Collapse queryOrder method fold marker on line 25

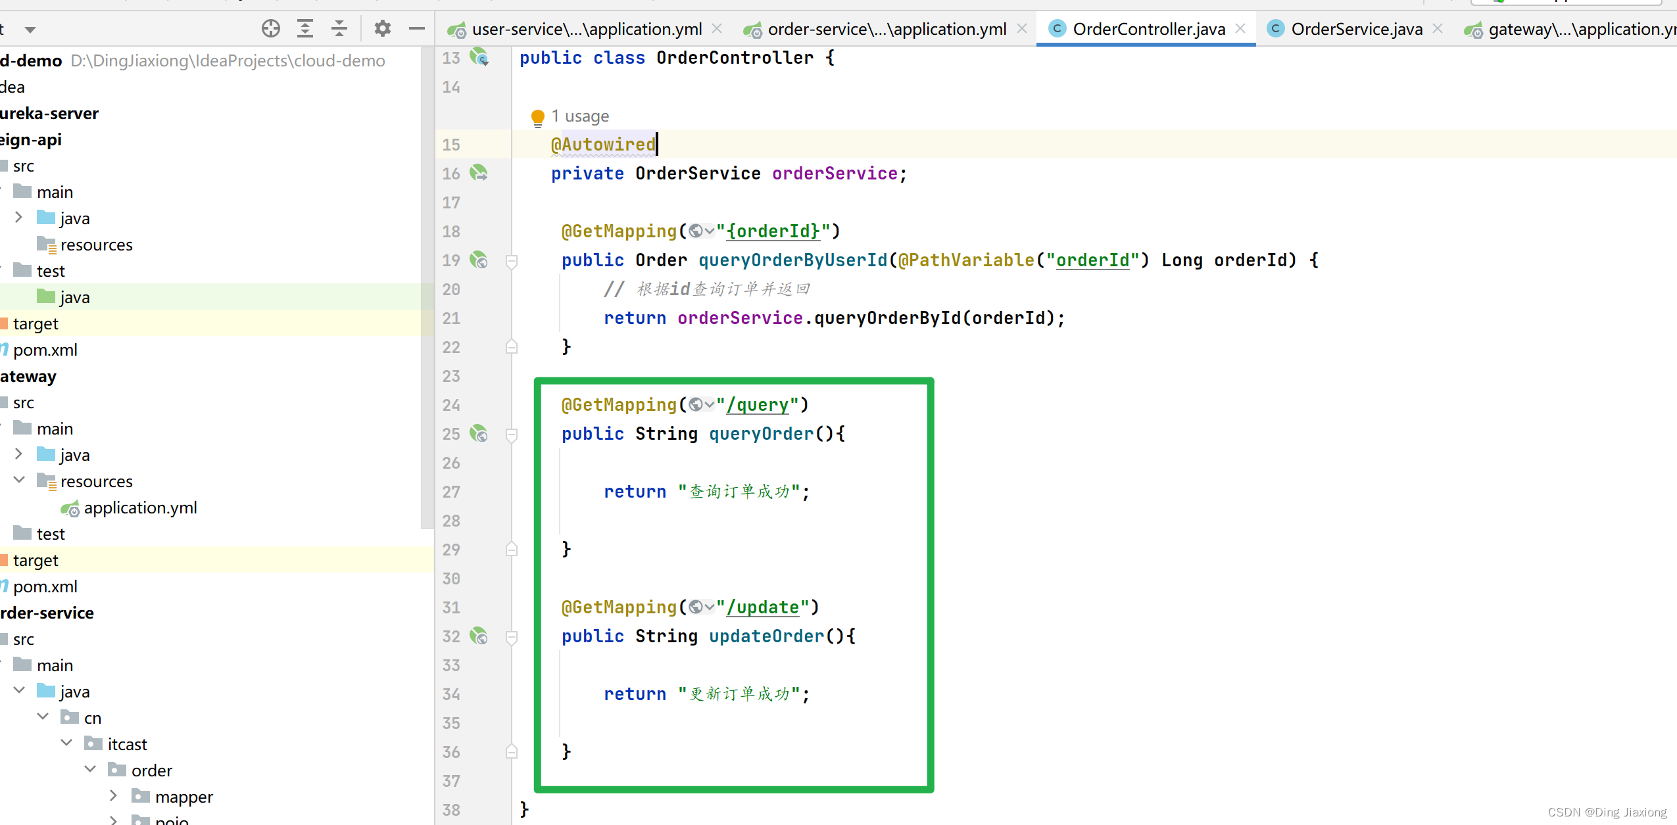click(x=512, y=435)
